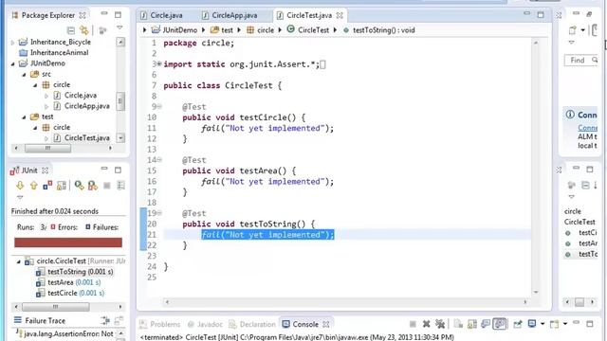This screenshot has width=607, height=341.
Task: Click Compare Actual With Expected icon
Action: coord(119,320)
